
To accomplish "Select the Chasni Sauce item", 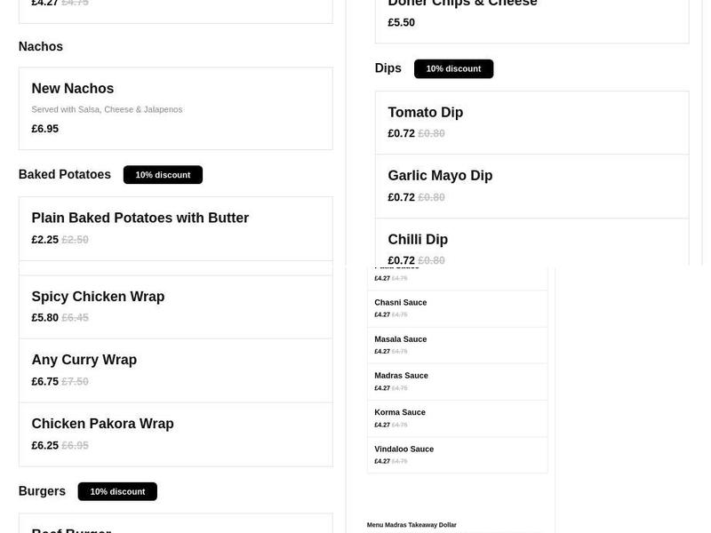I will tap(457, 308).
